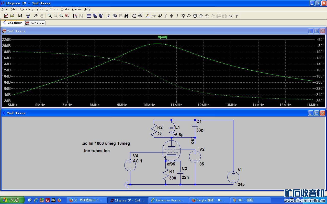Click the Zoom In magnifier icon
The width and height of the screenshot is (327, 204).
pyautogui.click(x=50, y=16)
